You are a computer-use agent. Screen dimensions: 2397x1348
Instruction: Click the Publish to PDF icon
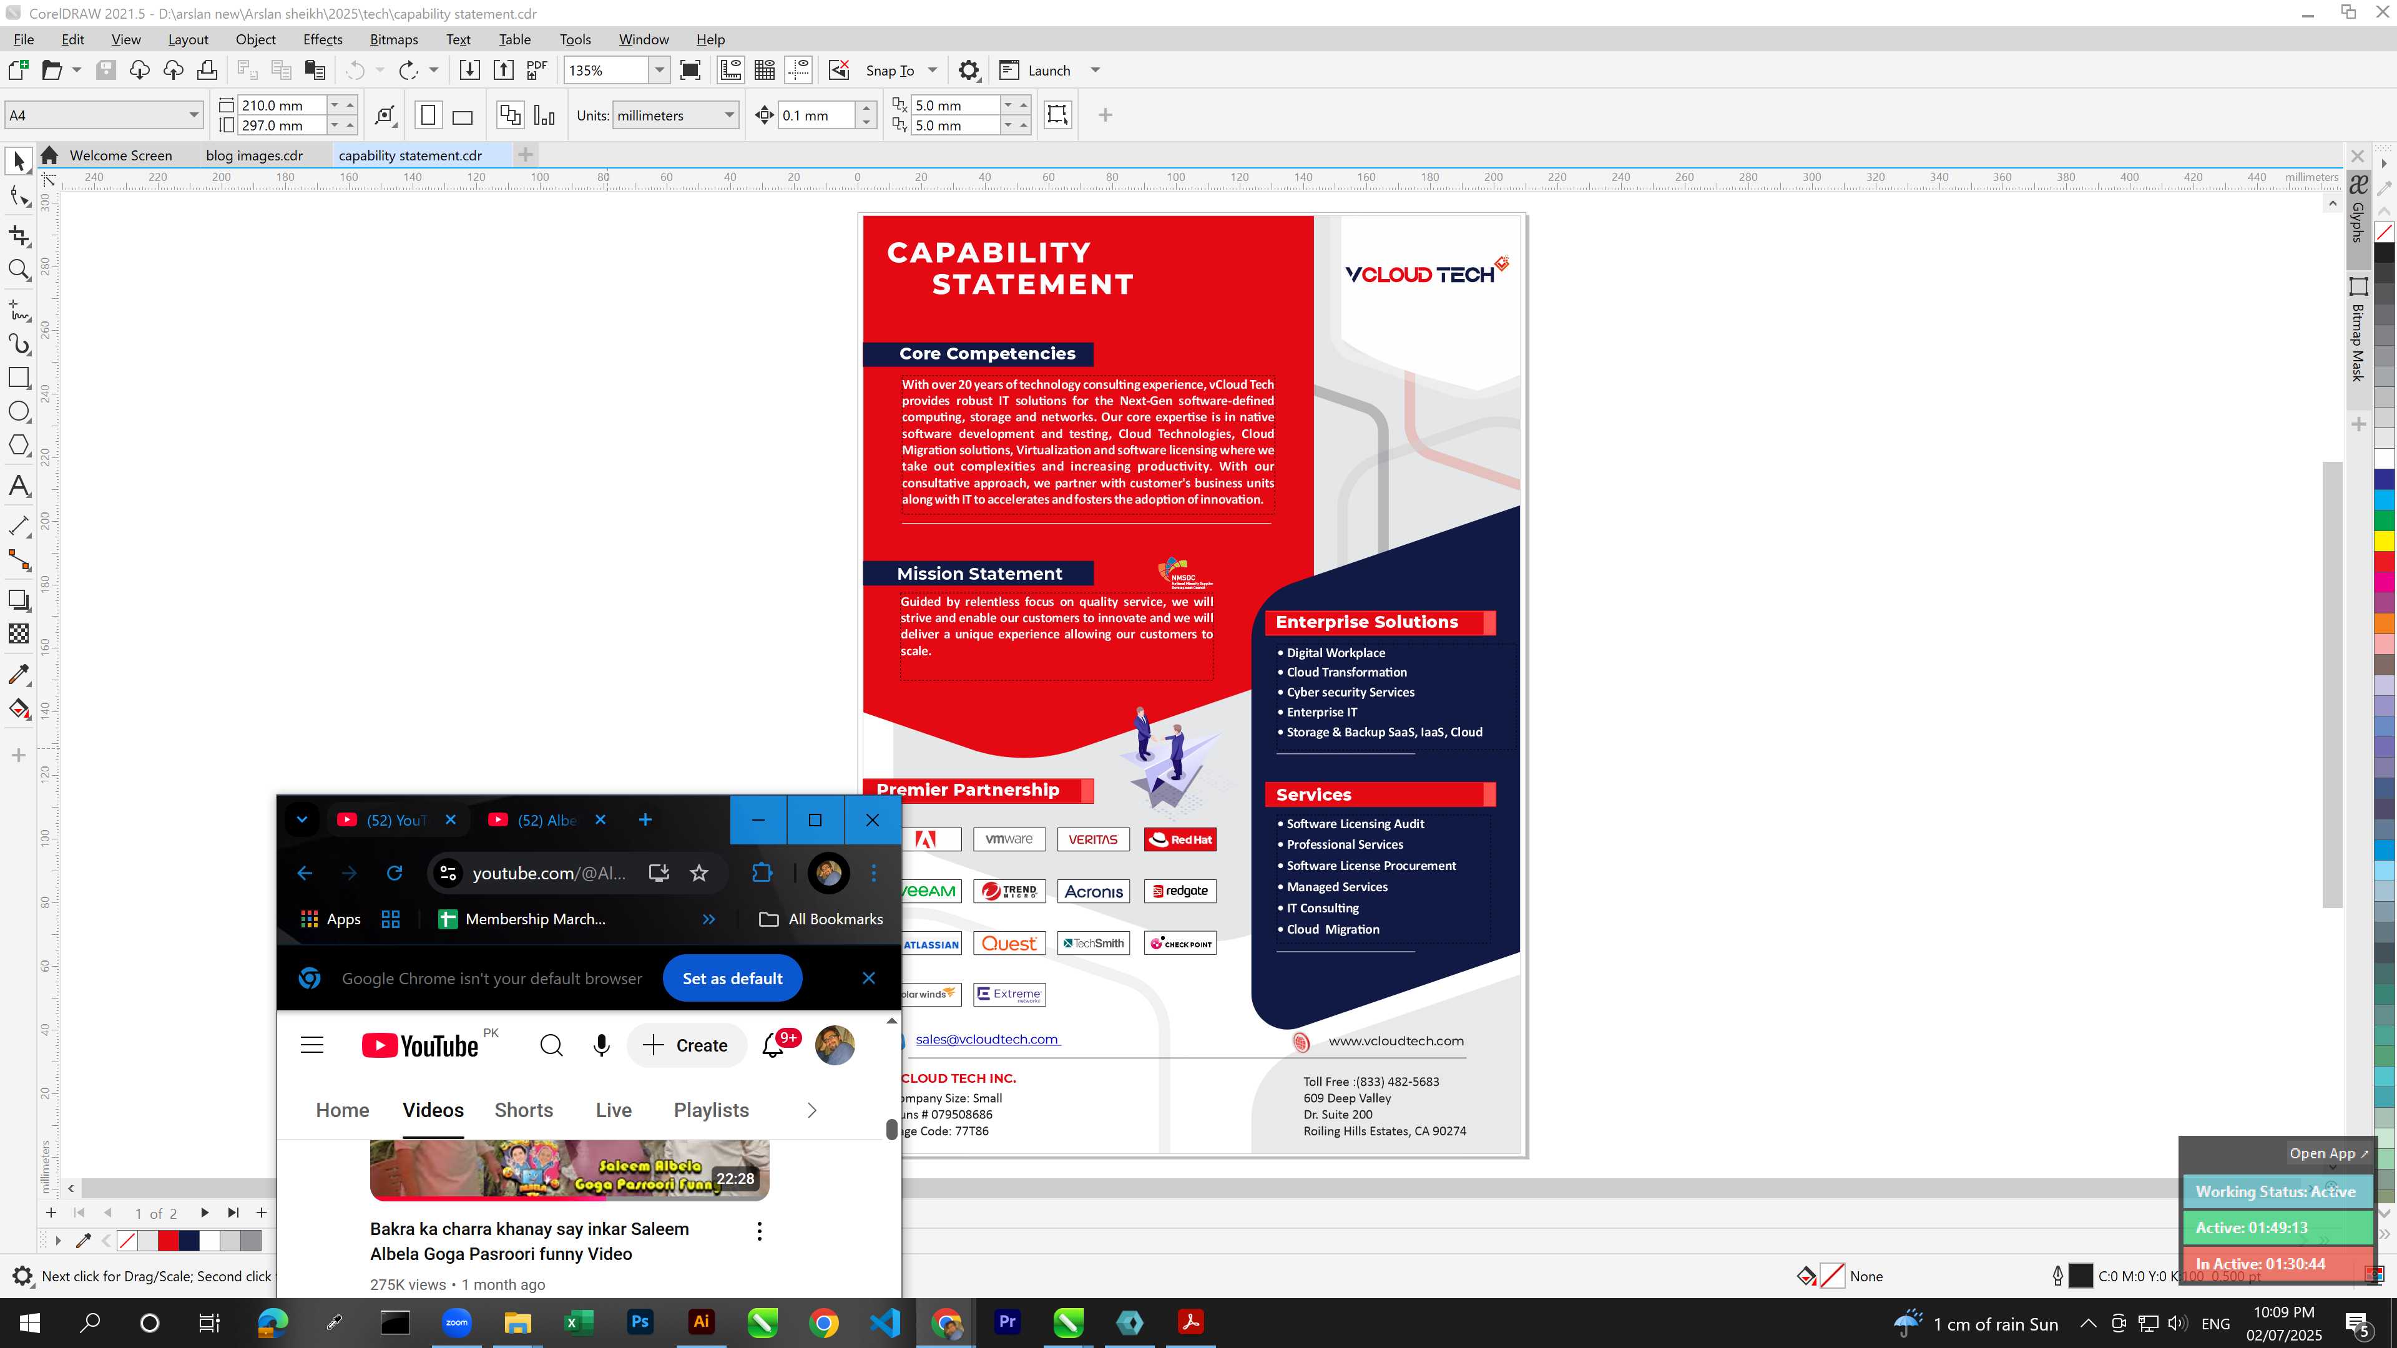point(537,71)
